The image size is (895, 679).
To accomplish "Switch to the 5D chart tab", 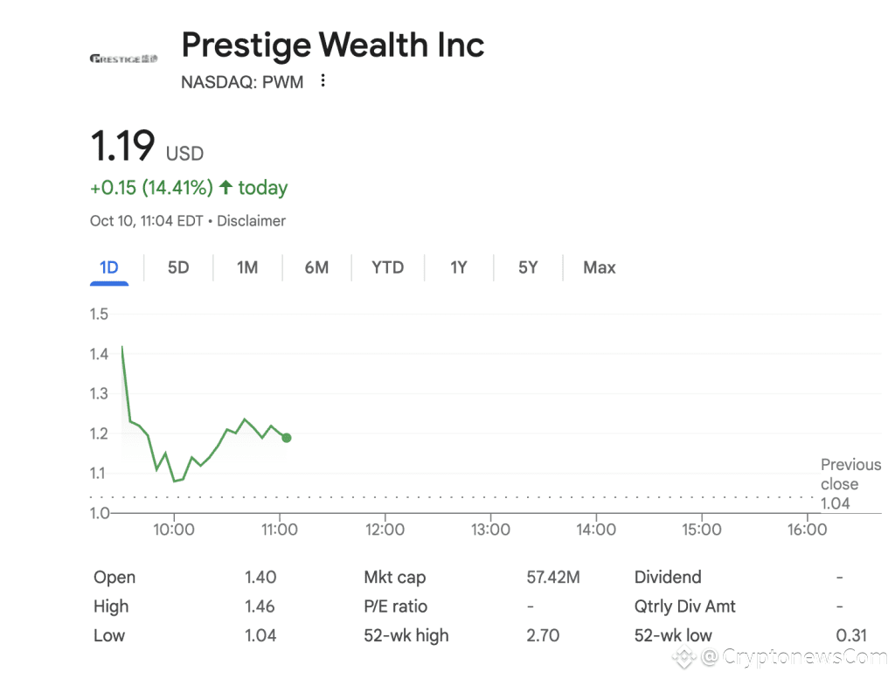I will [178, 267].
